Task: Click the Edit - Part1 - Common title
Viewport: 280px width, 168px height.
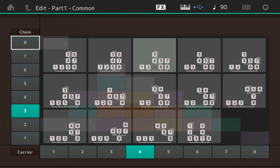Action: [65, 8]
